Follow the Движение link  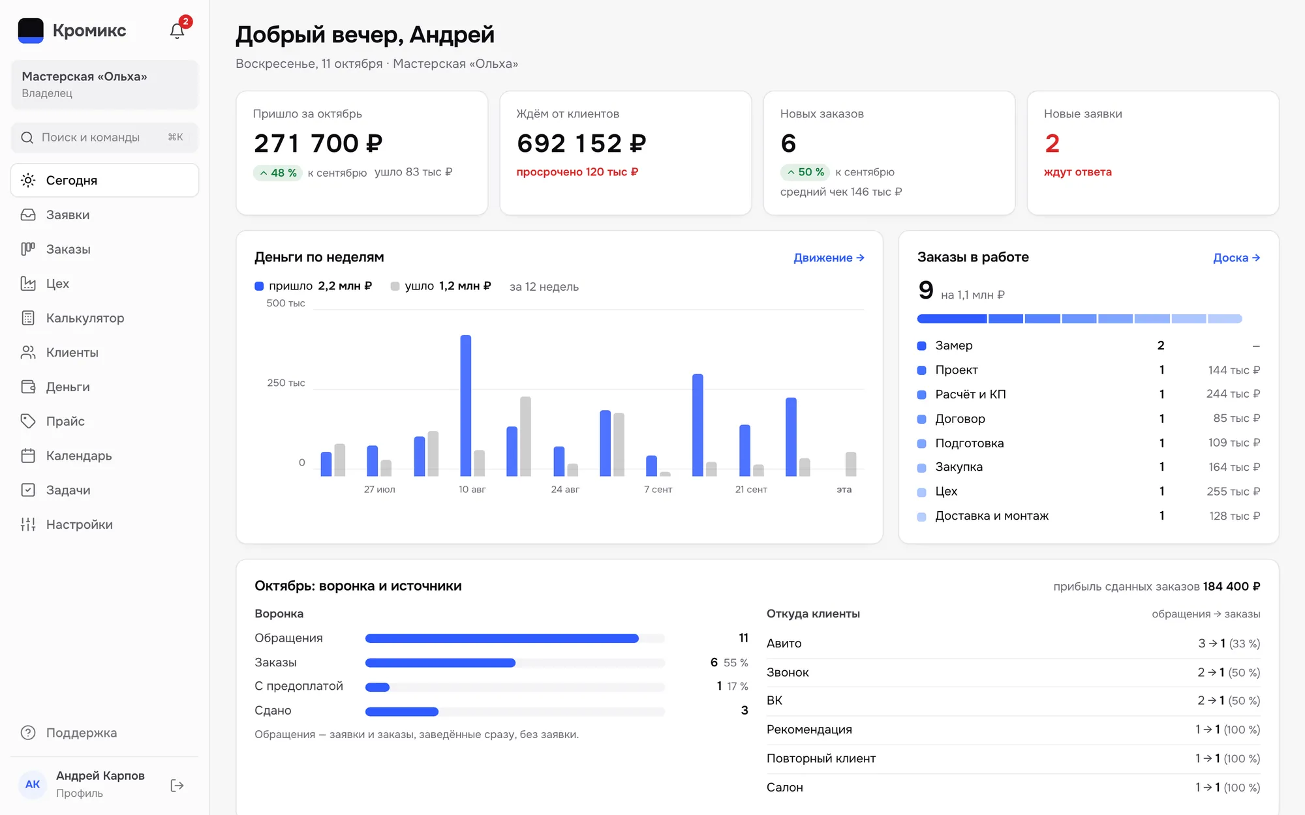[x=829, y=258]
